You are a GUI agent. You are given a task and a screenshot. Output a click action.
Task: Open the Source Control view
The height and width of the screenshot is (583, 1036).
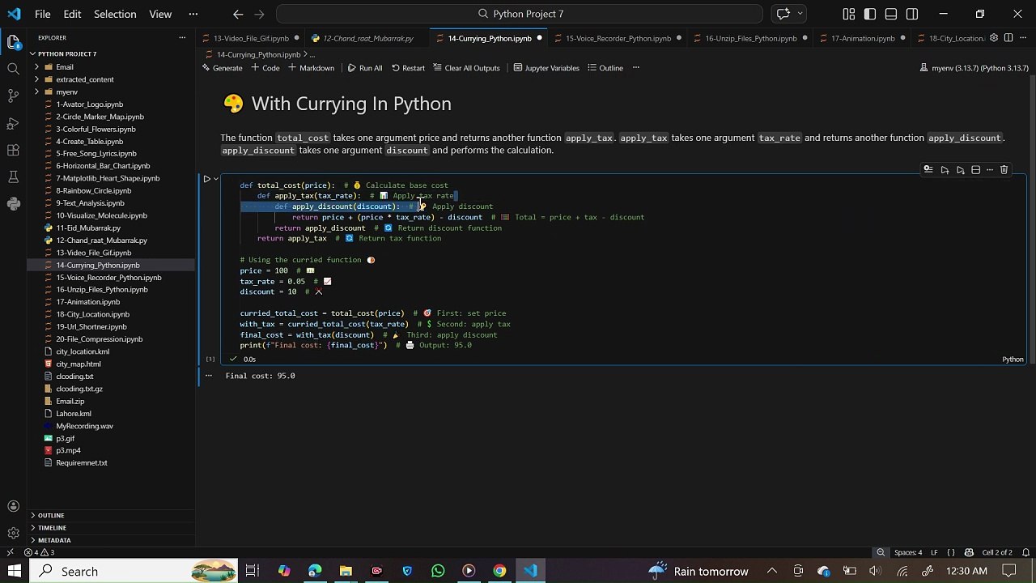pos(13,96)
